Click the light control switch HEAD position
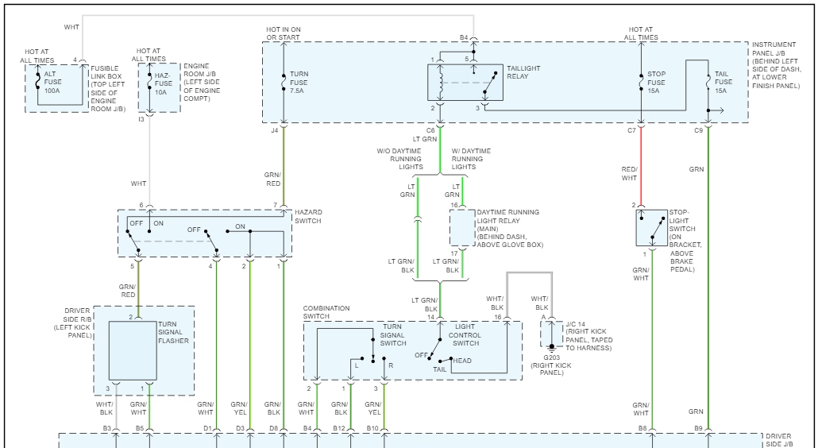Viewport: 818px width, 448px height. tap(461, 361)
